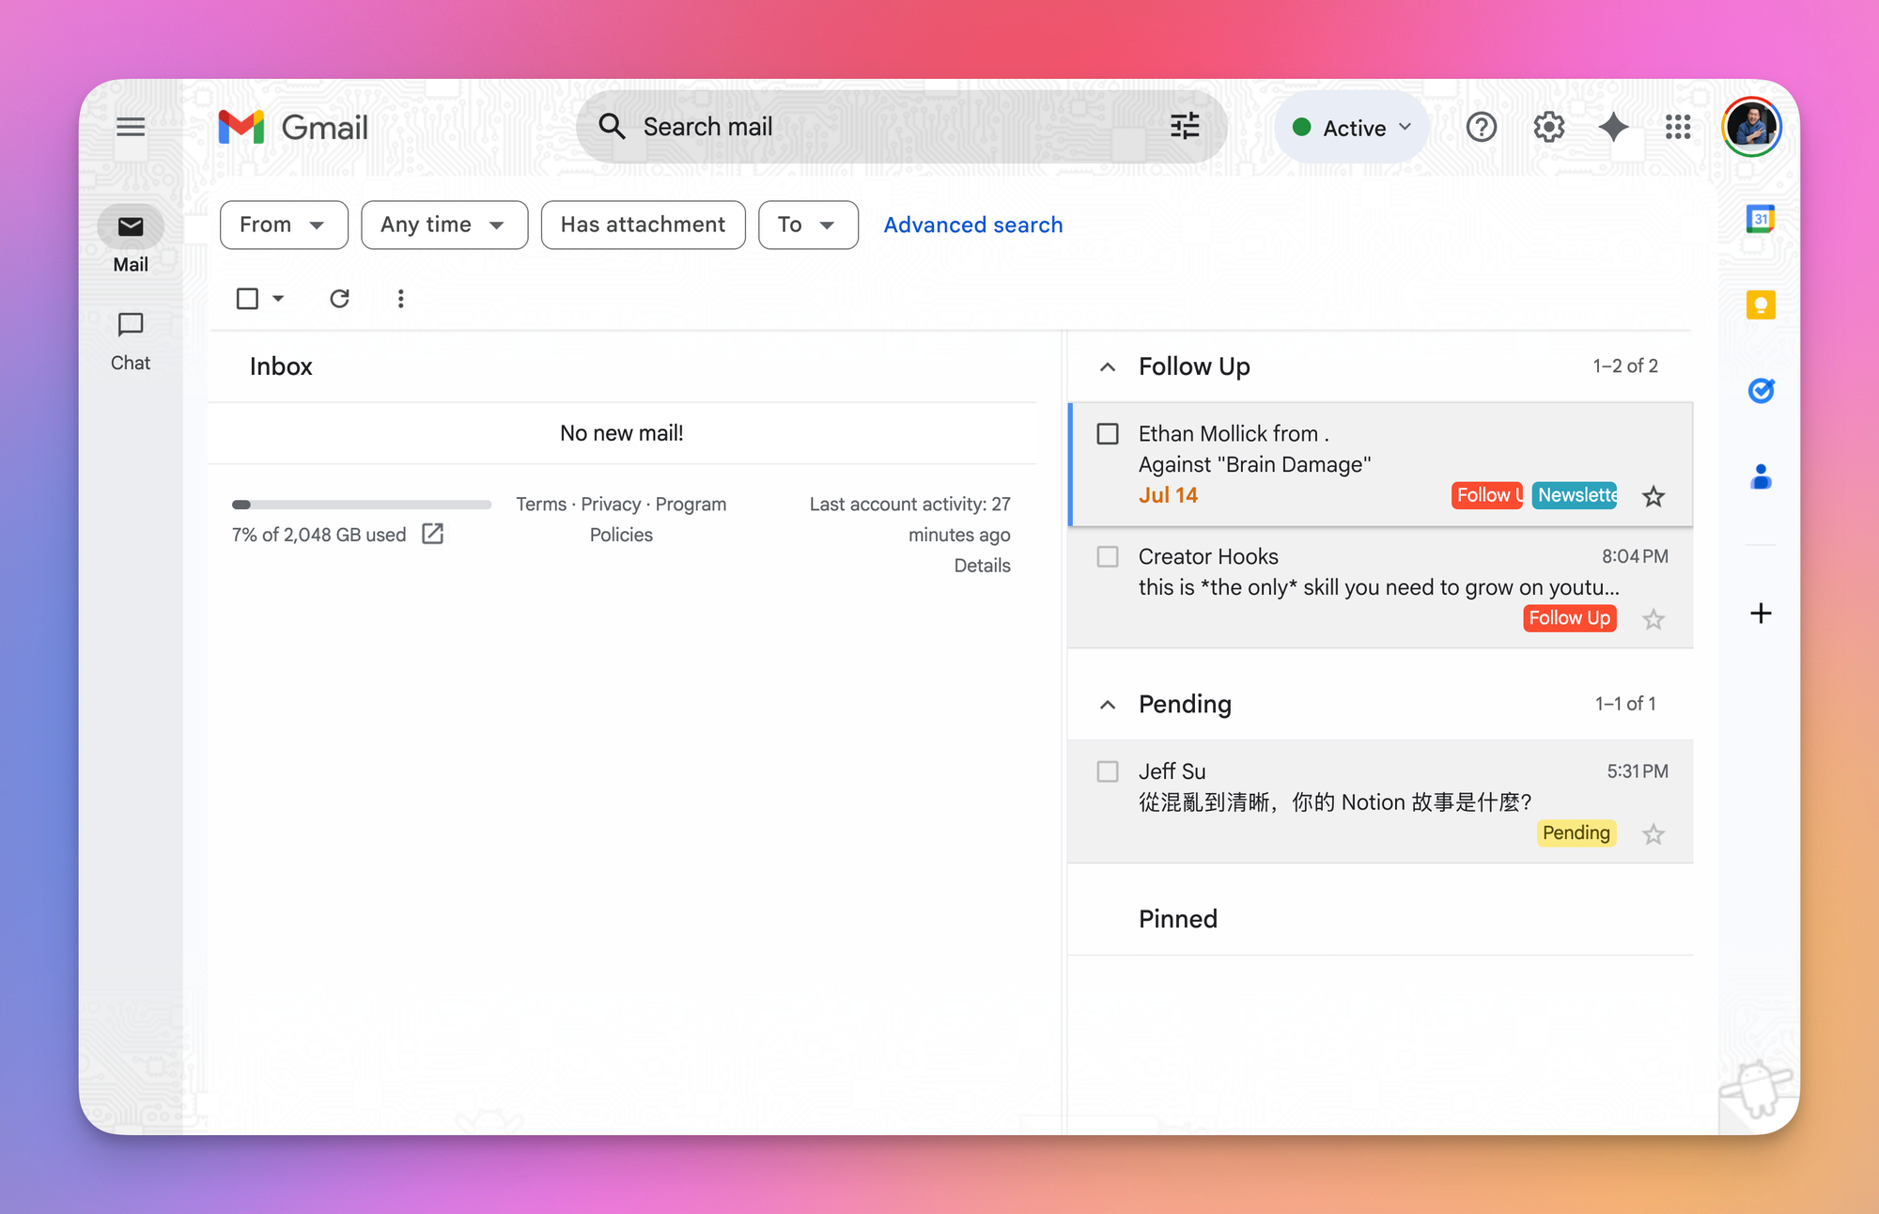Screen dimensions: 1879x1214
Task: Star the Creator Hooks email
Action: point(1653,619)
